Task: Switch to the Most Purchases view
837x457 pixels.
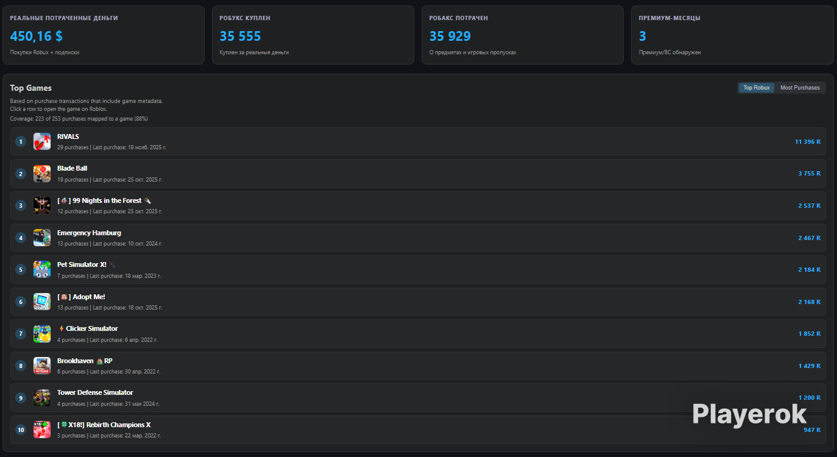Action: [800, 88]
